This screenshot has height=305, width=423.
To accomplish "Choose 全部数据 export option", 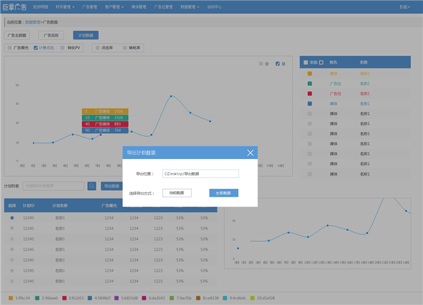I will click(x=223, y=193).
